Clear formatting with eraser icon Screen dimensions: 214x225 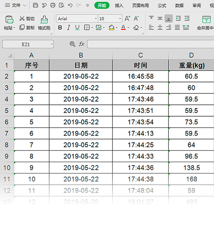click(x=136, y=28)
